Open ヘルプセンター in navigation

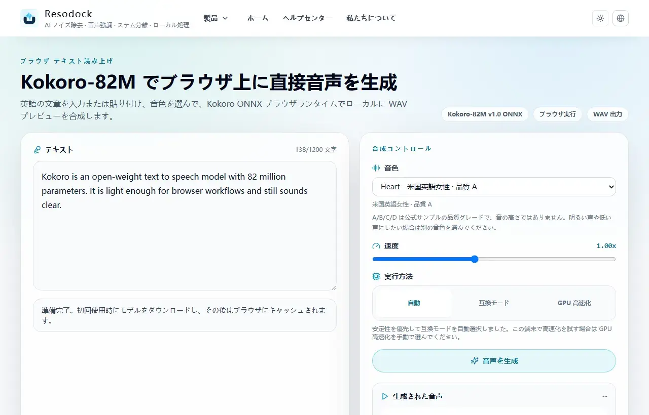coord(307,18)
